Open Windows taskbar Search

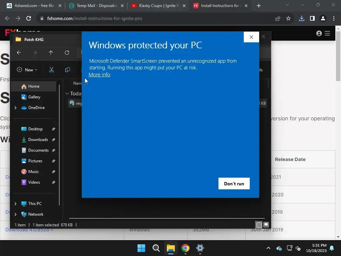coord(156,248)
